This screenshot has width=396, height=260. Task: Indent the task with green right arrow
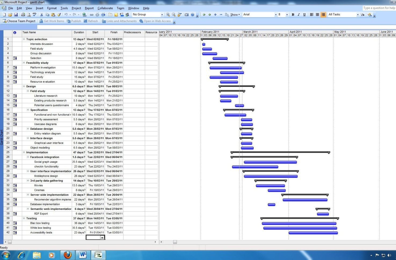coord(210,15)
